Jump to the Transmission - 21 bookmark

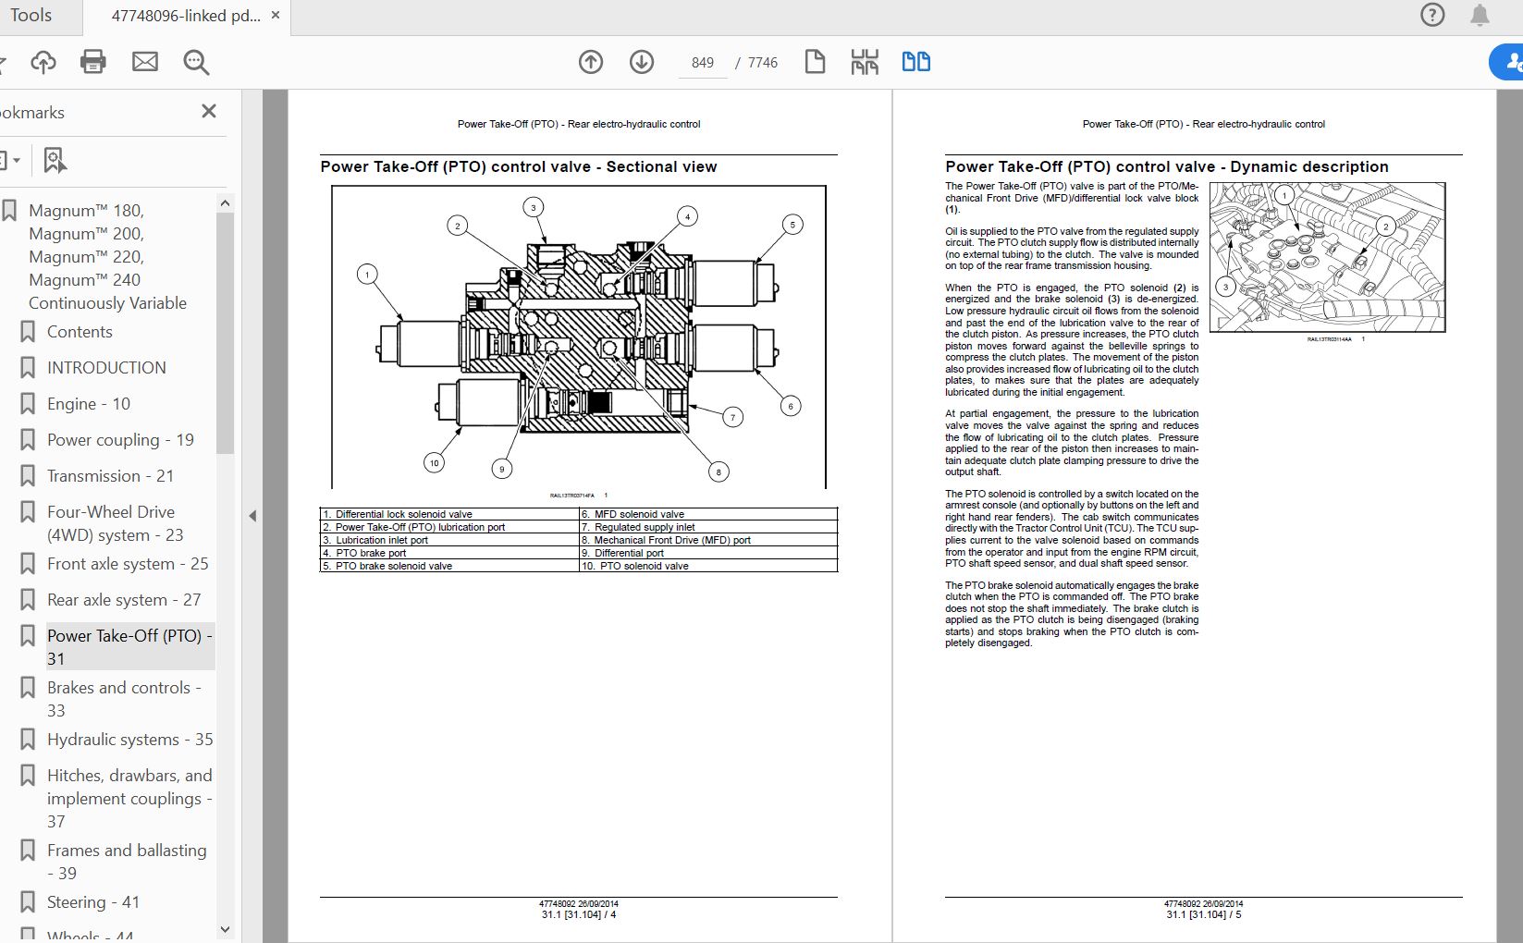click(x=110, y=476)
